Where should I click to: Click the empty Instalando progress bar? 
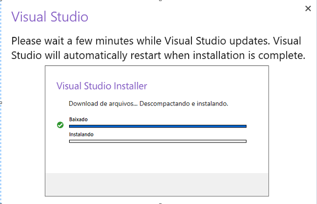(158, 141)
